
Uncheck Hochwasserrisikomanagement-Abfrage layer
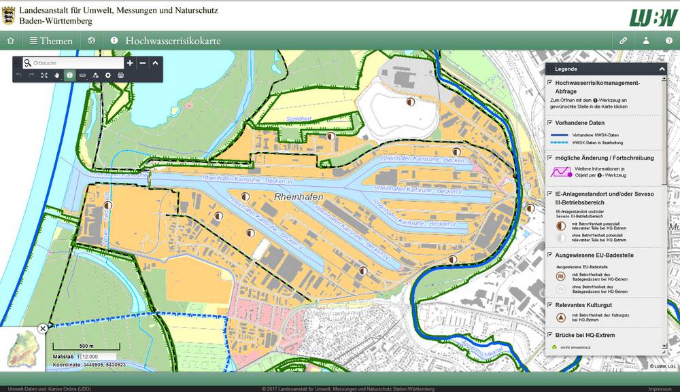(x=549, y=83)
